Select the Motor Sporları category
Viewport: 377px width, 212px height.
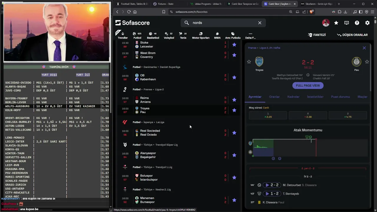click(x=201, y=35)
